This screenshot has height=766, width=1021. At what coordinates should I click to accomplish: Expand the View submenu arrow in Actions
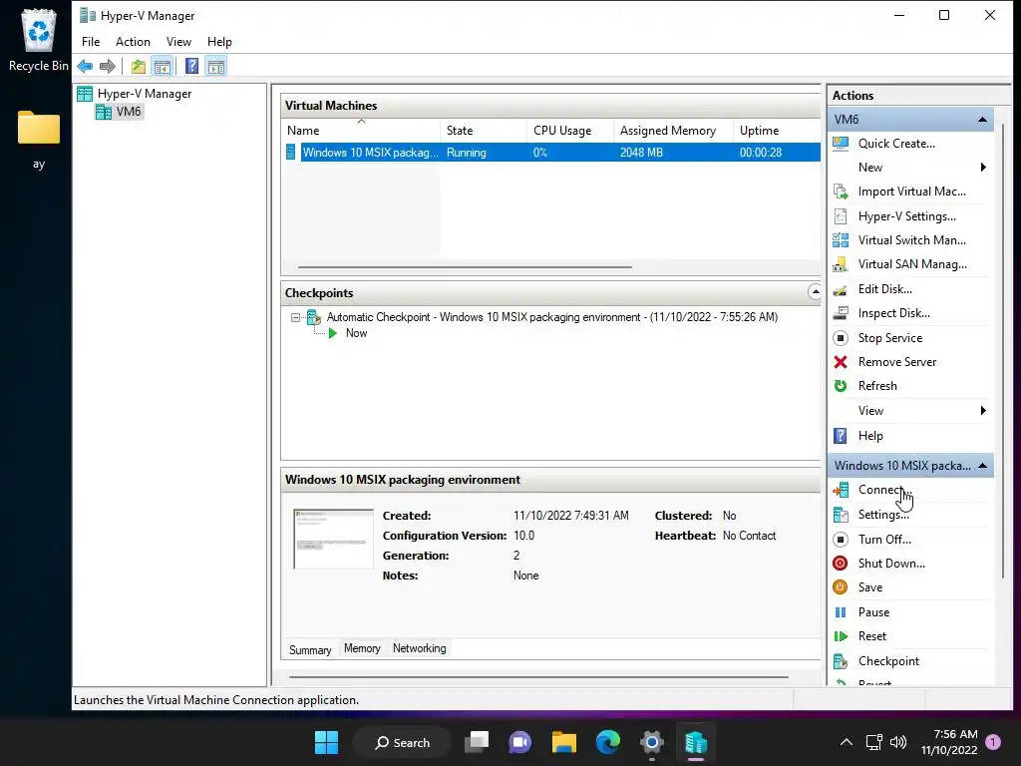(x=983, y=411)
